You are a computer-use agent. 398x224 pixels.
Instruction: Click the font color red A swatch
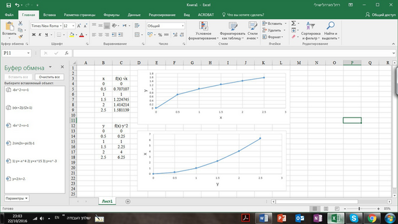point(81,35)
